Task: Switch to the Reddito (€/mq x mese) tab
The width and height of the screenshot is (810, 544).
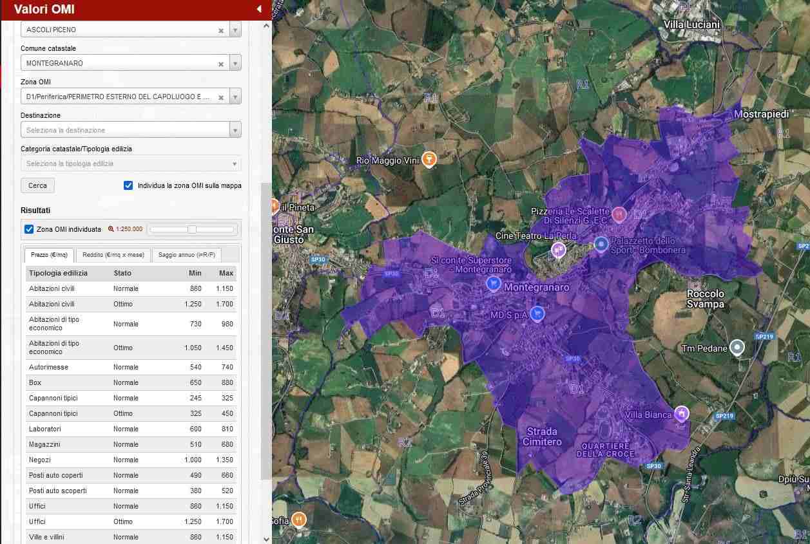Action: coord(113,255)
